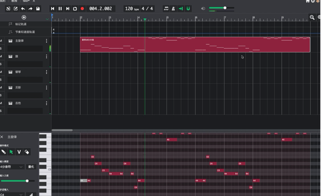Open the 4分音符 input precision dropdown
Screen dimensions: 321x196
[x=12, y=167]
